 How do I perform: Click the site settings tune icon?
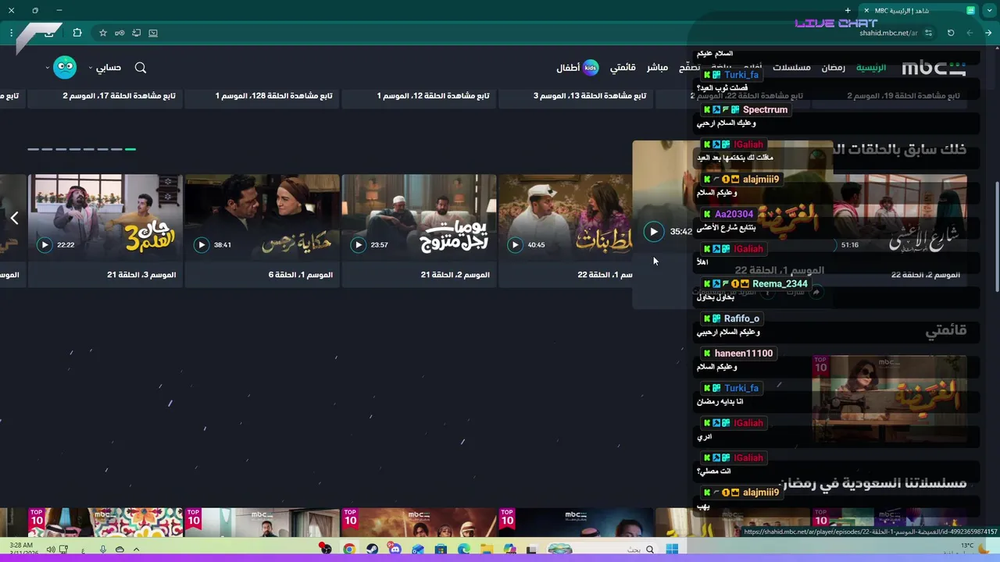tap(928, 33)
